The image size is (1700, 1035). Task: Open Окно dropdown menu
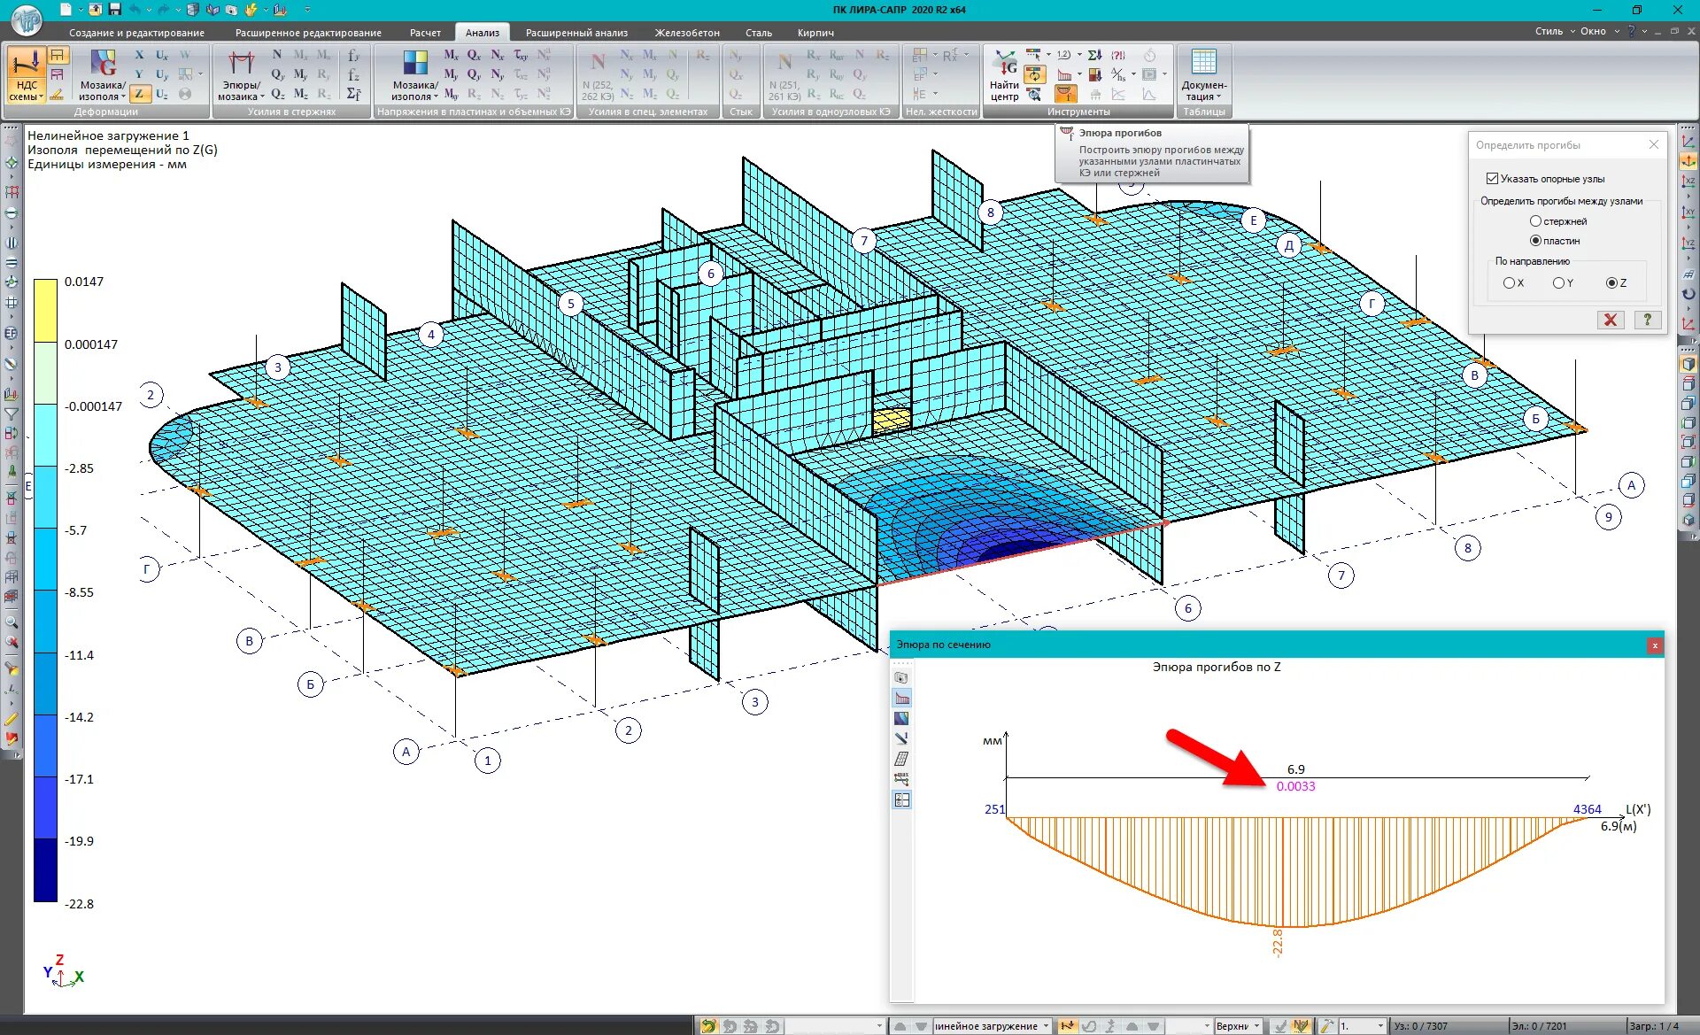pyautogui.click(x=1599, y=31)
